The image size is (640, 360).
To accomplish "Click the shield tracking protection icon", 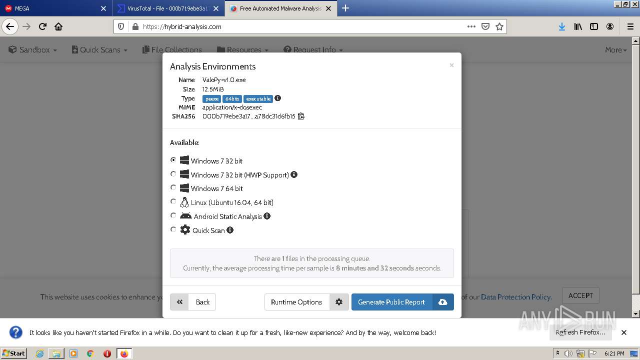I will tap(121, 26).
